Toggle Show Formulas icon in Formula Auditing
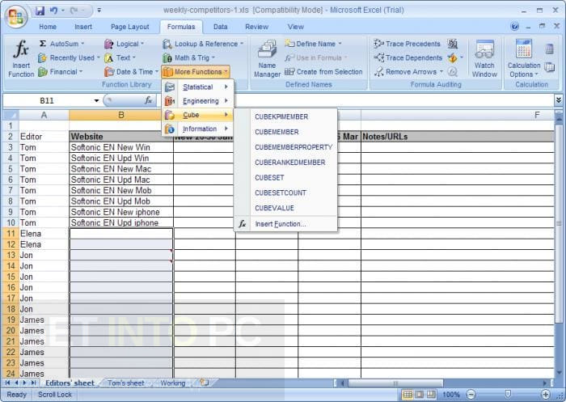Screen dimensions: 566x402 click(453, 44)
